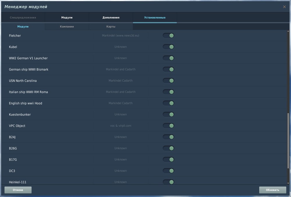Open the Спецпредложения tab
The image size is (291, 197).
tap(23, 17)
